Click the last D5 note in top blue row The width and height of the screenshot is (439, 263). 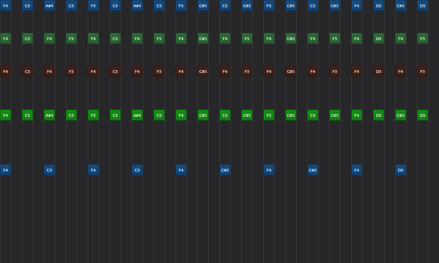pos(423,6)
